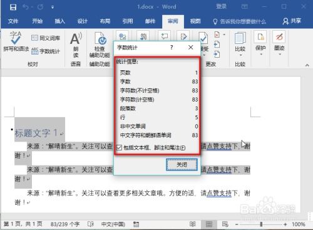
Task: Start the Read Aloud feature
Action: pos(76,45)
